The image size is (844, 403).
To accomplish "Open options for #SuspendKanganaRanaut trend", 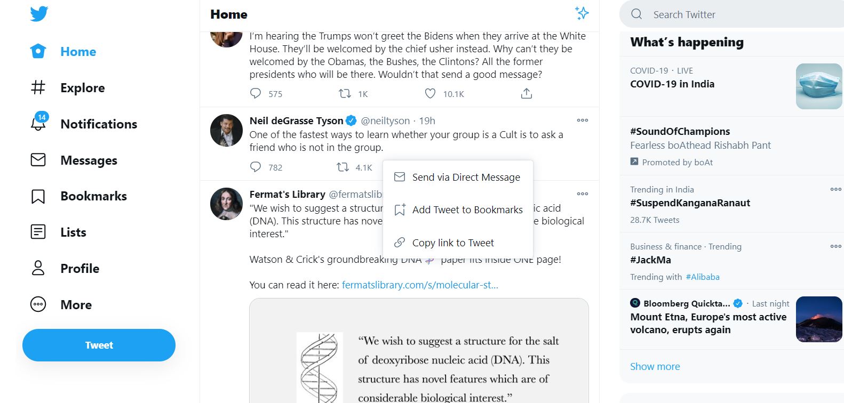I will [x=835, y=190].
